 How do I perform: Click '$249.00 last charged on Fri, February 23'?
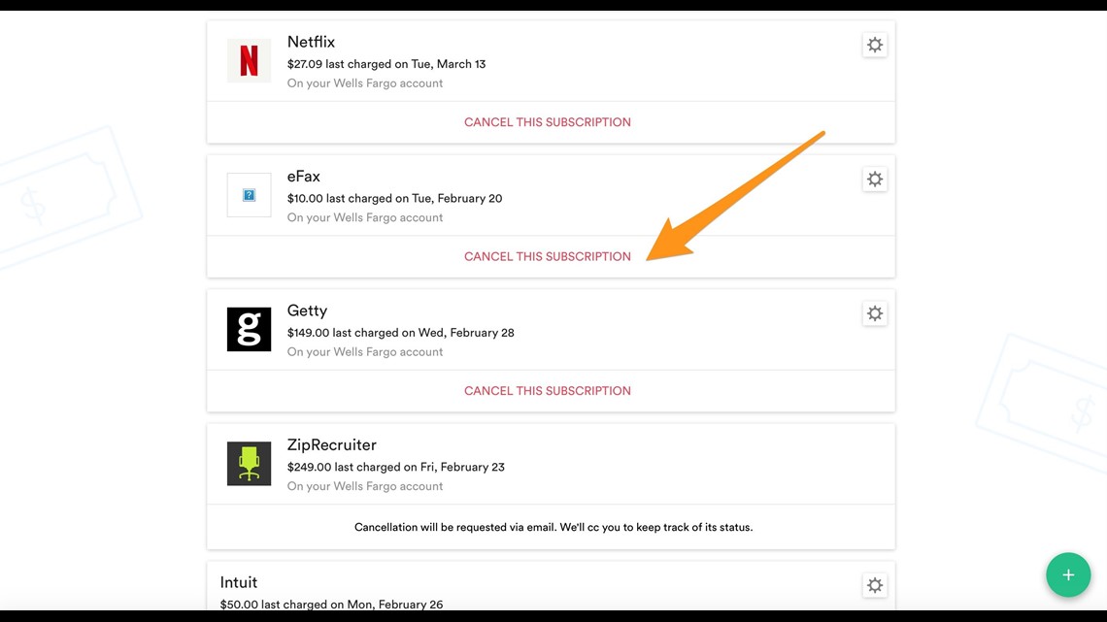(x=395, y=467)
